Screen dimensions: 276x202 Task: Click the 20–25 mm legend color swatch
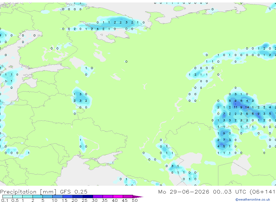(x=78, y=196)
